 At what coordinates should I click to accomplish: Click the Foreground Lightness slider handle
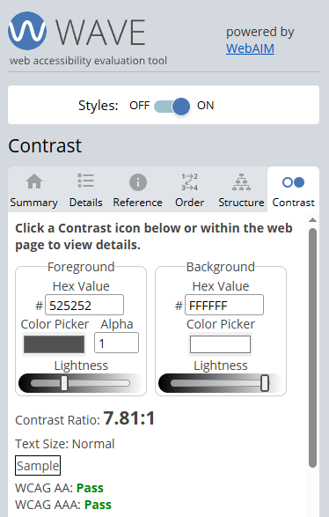[64, 383]
